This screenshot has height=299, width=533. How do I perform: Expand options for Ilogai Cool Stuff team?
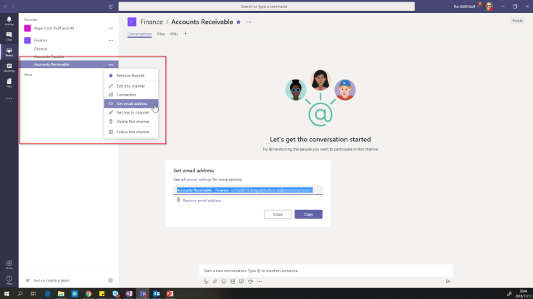click(111, 28)
